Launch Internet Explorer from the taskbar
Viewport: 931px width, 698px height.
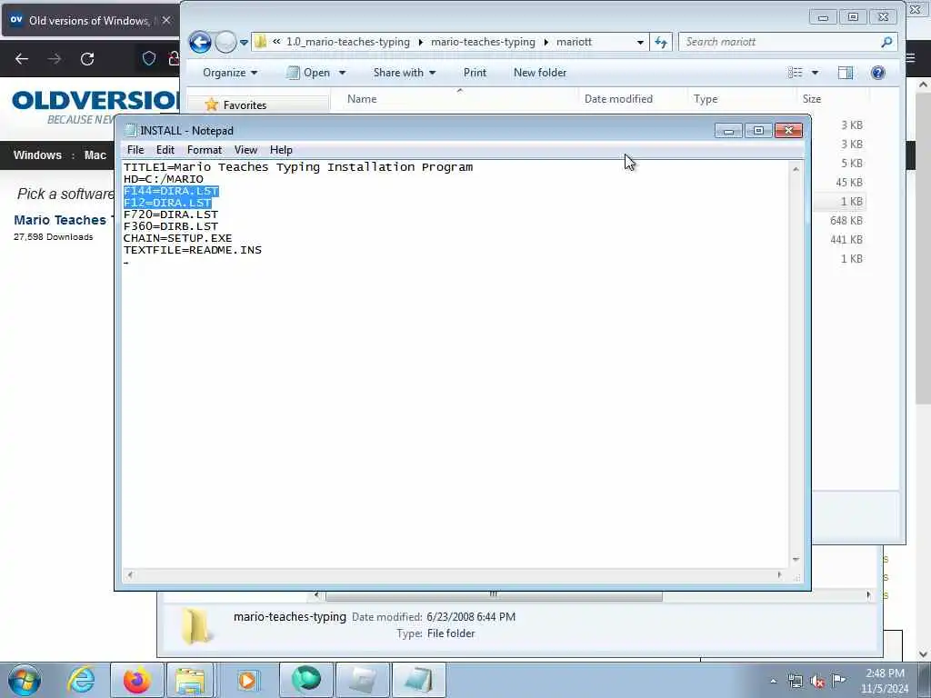(81, 680)
